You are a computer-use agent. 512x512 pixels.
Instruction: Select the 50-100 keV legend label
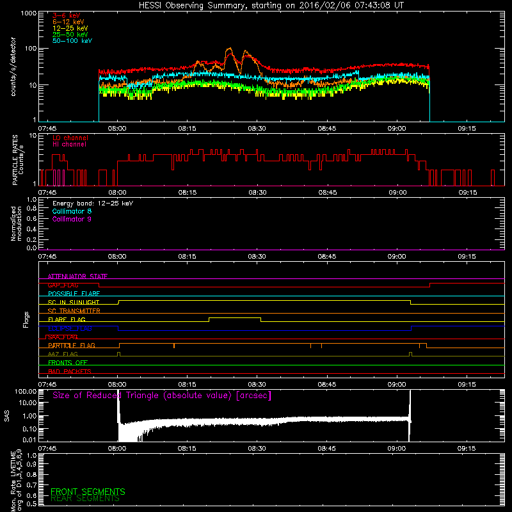72,41
